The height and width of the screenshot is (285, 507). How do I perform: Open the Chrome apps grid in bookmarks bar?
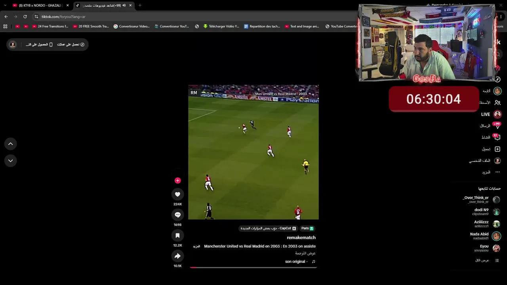(x=5, y=27)
